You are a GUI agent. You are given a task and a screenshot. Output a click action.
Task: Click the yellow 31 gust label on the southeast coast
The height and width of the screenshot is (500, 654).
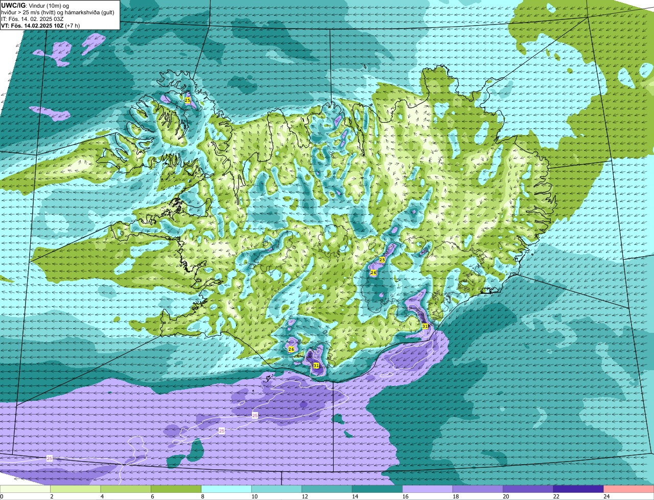click(425, 326)
